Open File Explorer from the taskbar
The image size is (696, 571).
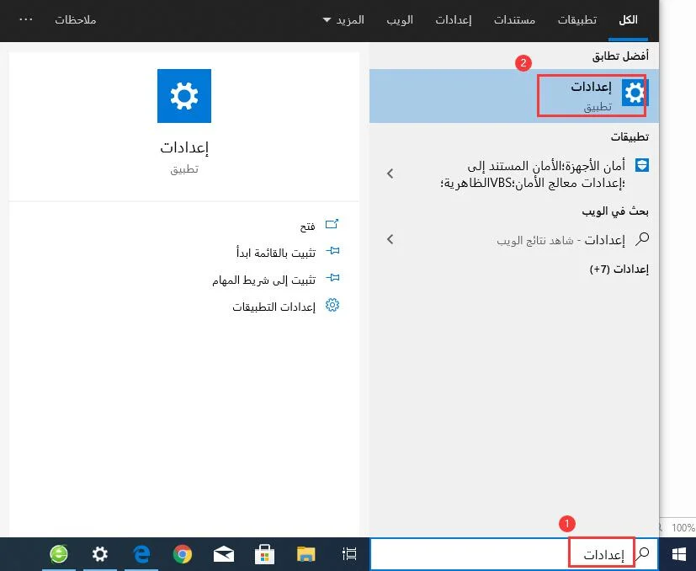click(305, 554)
